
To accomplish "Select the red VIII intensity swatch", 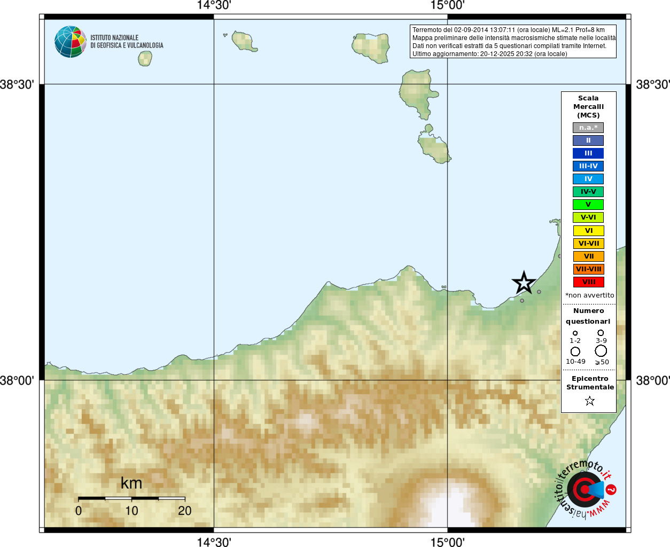I will click(588, 282).
